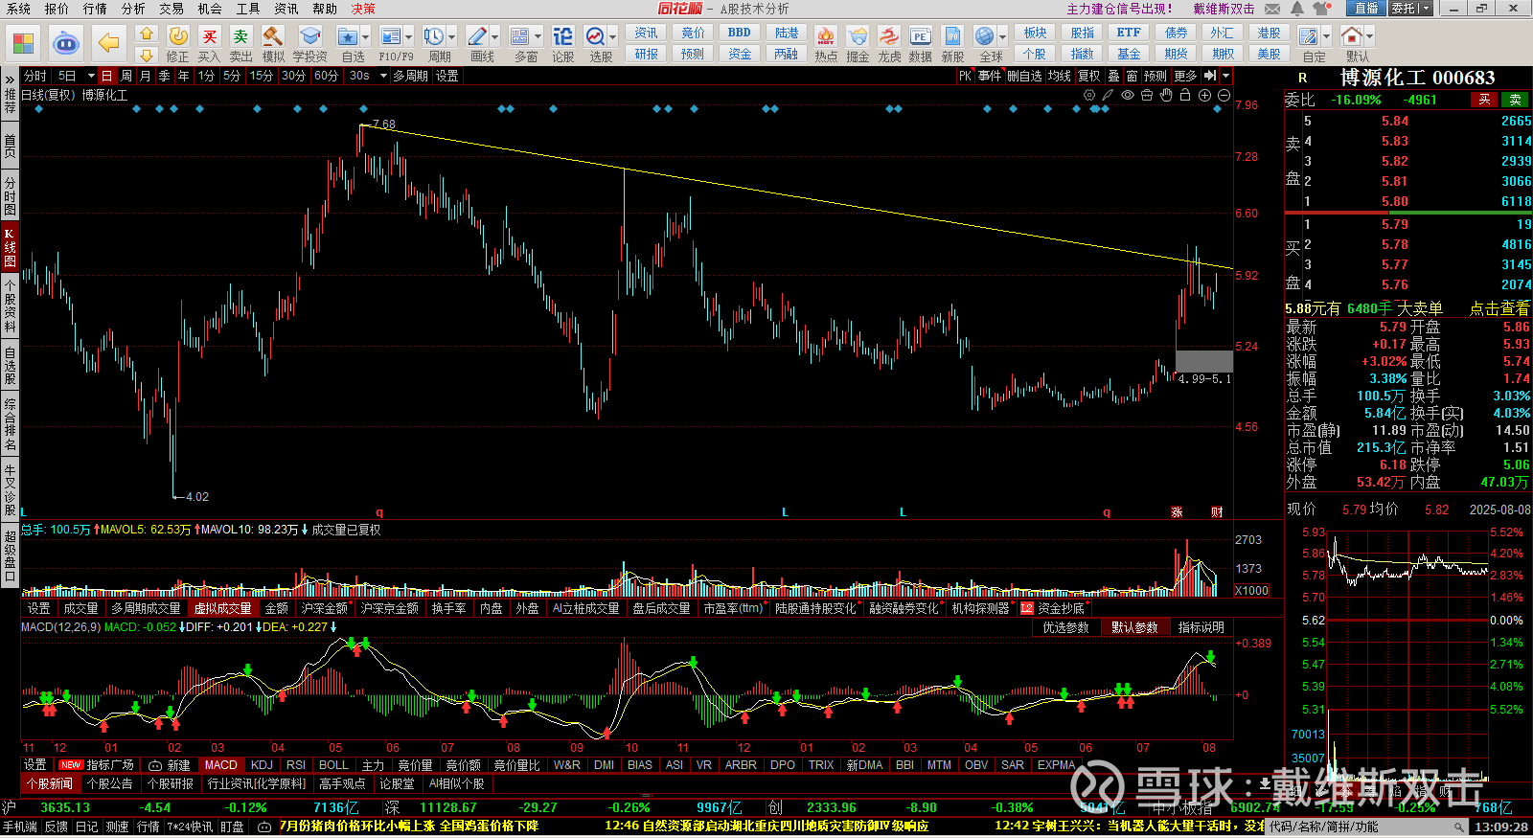Open the 报价 menu
1533x838 pixels.
pyautogui.click(x=57, y=9)
